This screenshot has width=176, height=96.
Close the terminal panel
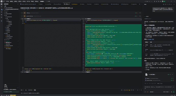(141, 90)
